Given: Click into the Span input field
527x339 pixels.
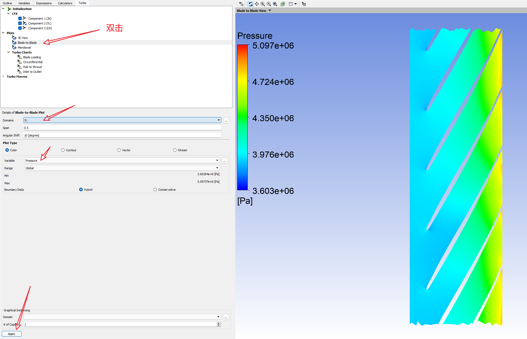Looking at the screenshot, I should (x=122, y=128).
